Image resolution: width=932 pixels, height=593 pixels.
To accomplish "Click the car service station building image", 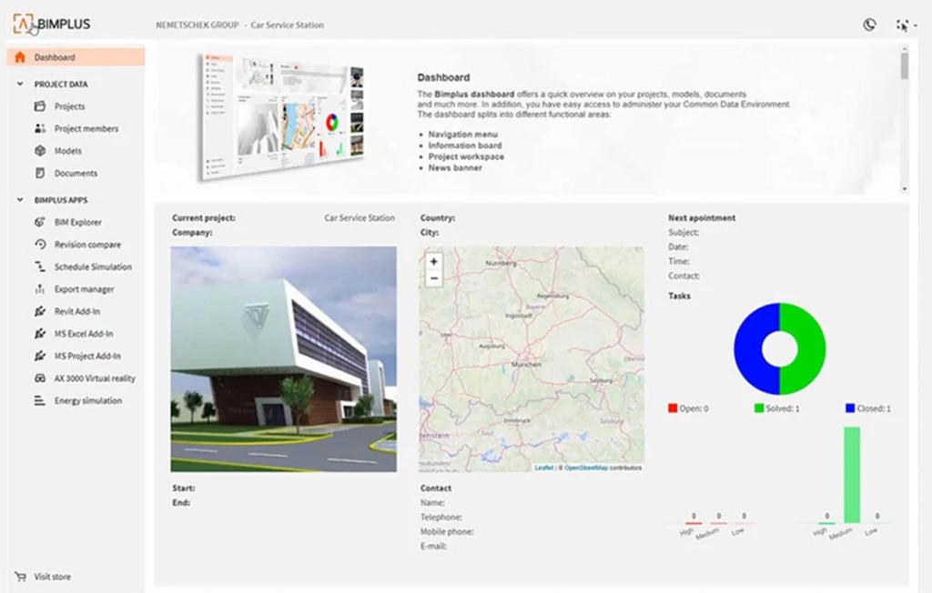I will (x=284, y=359).
